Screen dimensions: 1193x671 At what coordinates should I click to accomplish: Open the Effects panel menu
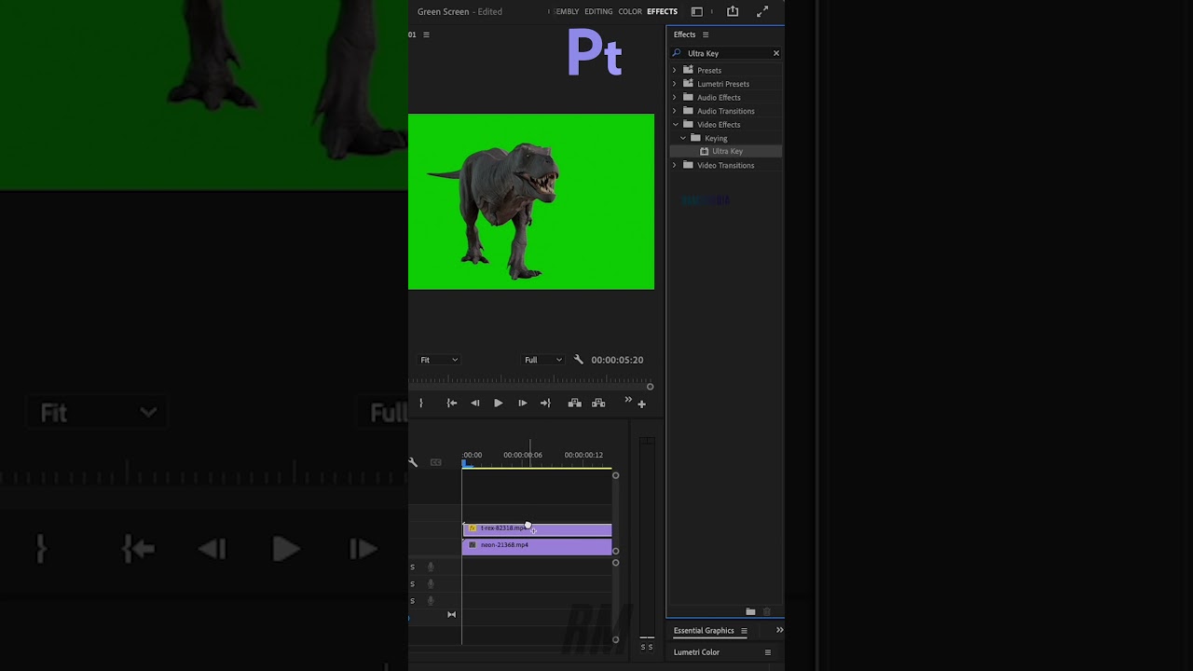point(706,34)
